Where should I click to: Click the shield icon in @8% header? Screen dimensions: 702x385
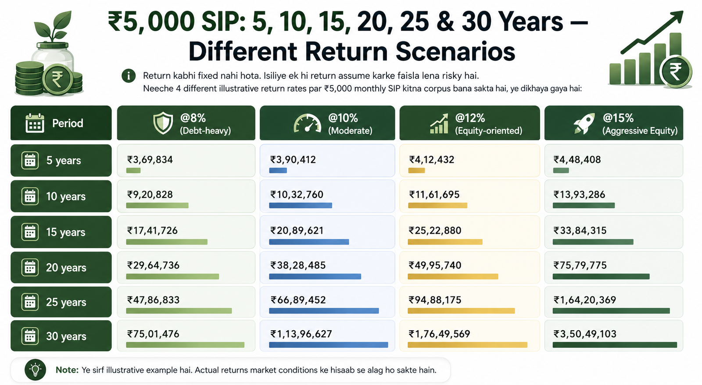[x=163, y=123]
